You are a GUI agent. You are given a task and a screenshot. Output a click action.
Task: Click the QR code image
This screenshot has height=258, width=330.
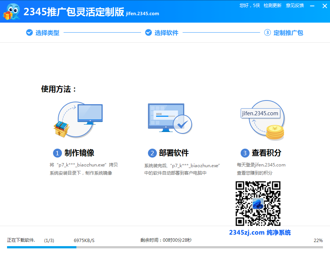tap(258, 204)
